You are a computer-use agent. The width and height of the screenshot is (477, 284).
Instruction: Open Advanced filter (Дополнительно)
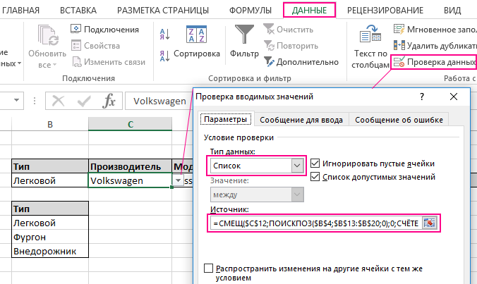(301, 62)
